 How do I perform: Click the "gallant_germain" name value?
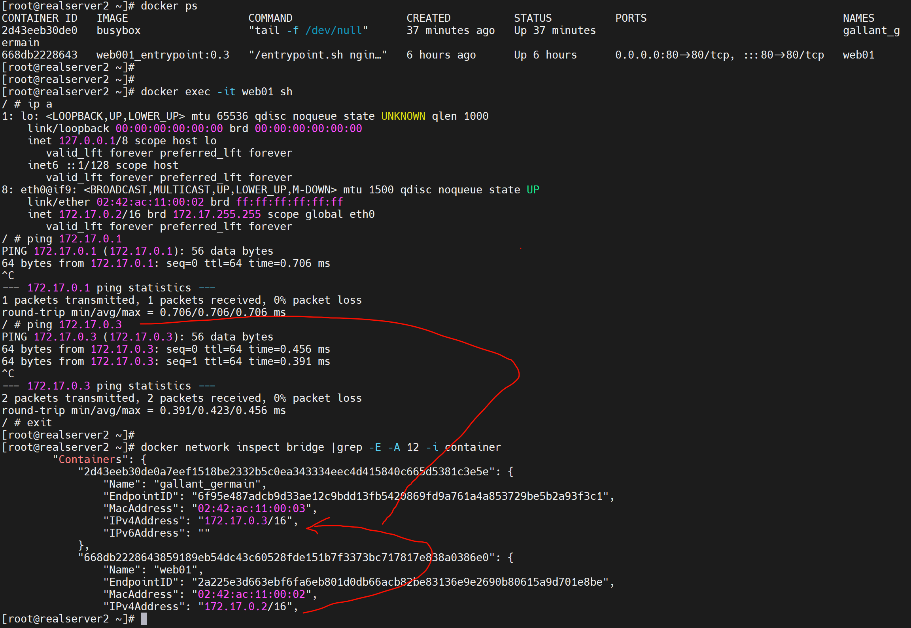click(x=207, y=484)
